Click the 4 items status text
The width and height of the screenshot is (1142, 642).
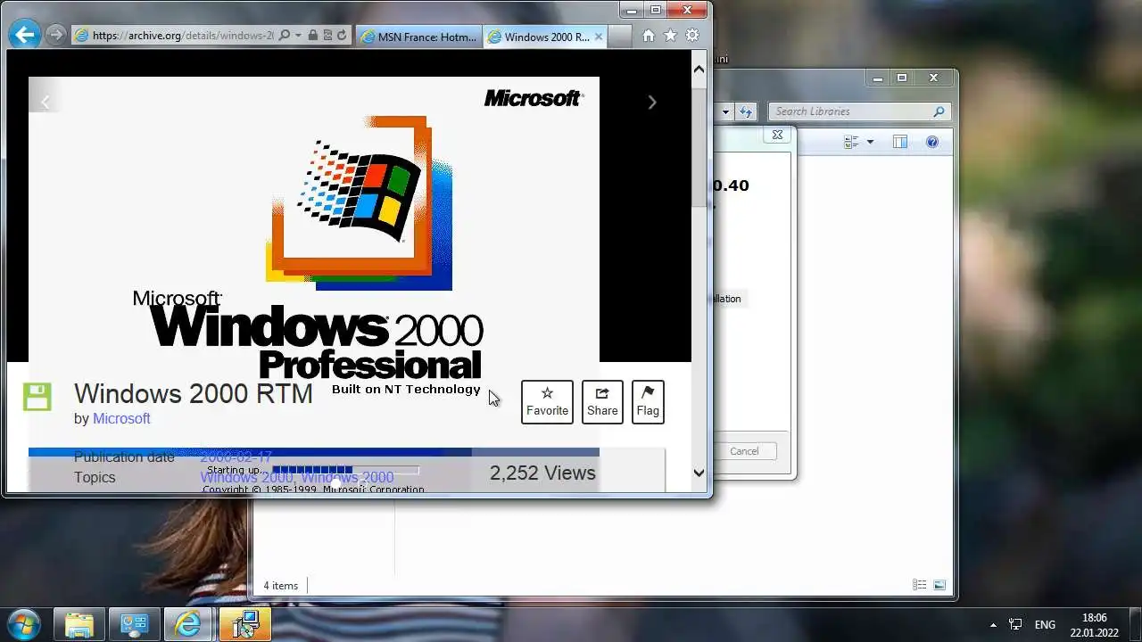click(x=280, y=586)
